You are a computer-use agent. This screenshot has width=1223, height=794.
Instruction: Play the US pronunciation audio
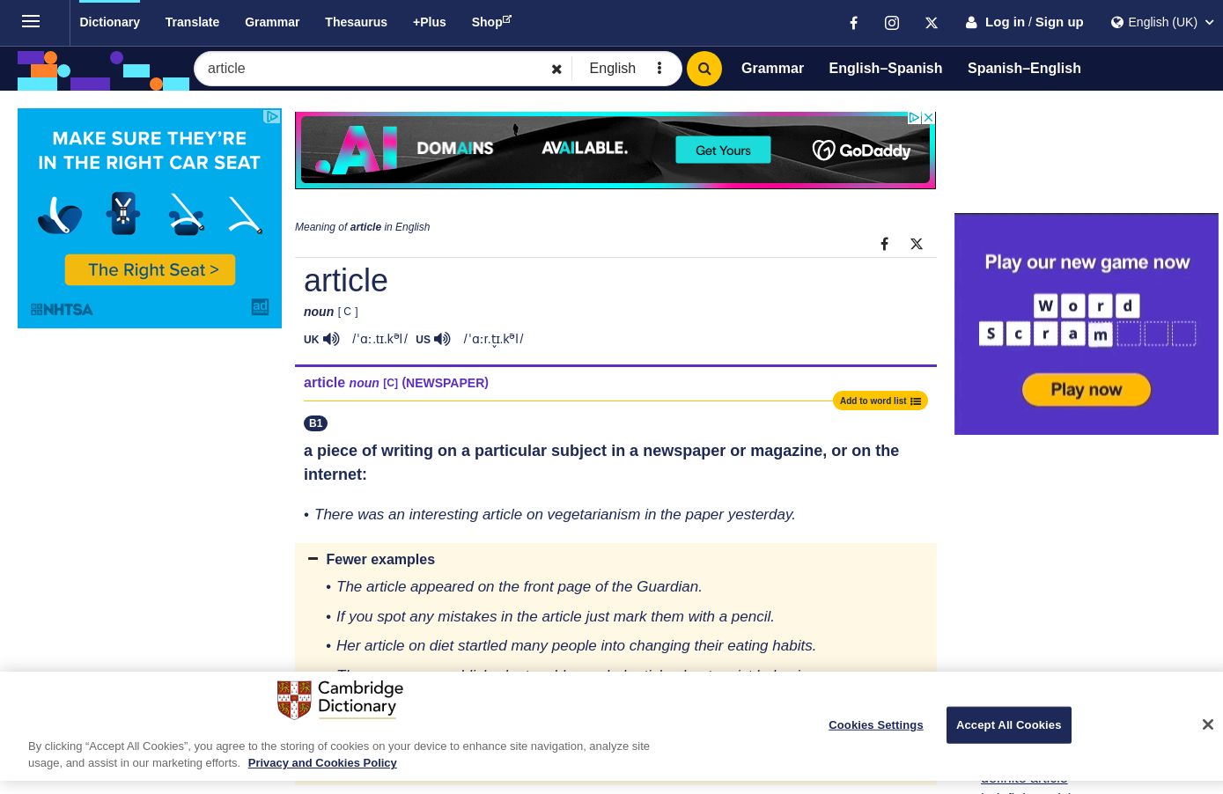point(442,339)
